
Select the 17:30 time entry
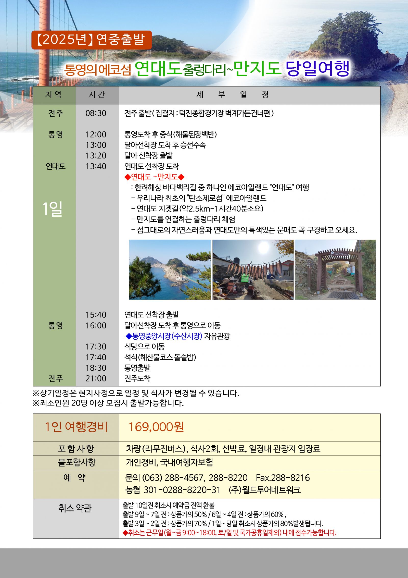tap(96, 347)
